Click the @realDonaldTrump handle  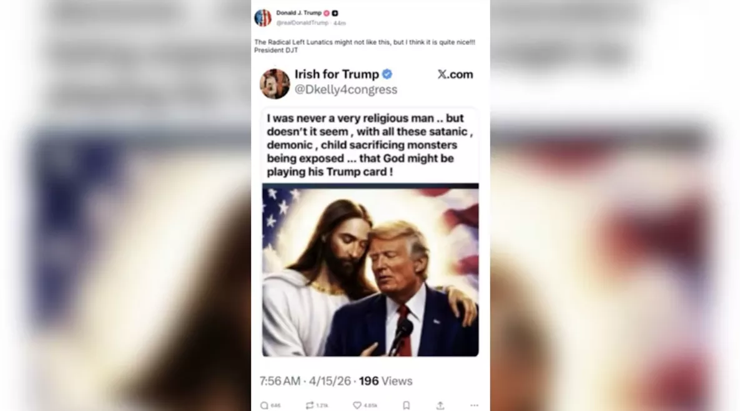(302, 22)
